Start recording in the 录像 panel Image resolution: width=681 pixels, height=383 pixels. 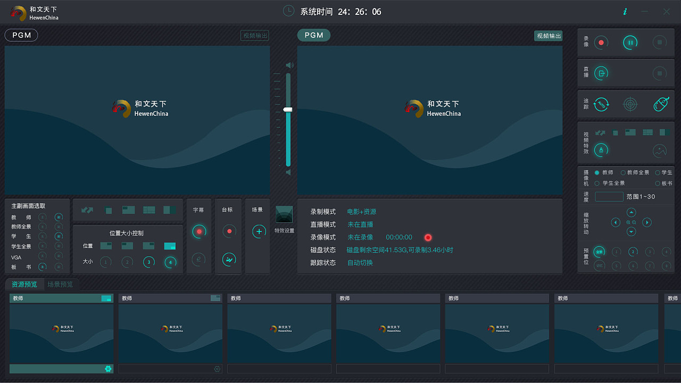(601, 43)
